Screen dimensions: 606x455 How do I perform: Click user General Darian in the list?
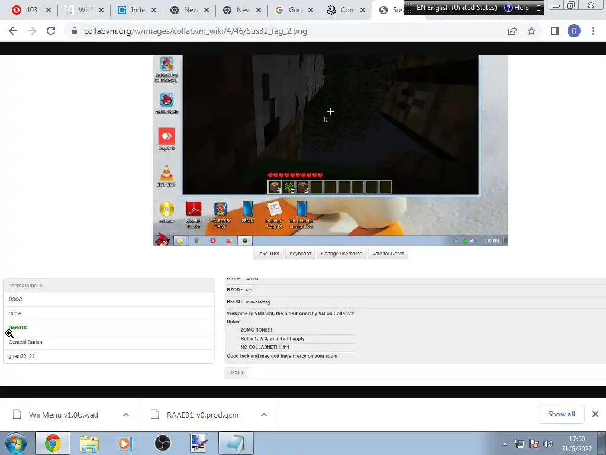tap(109, 342)
